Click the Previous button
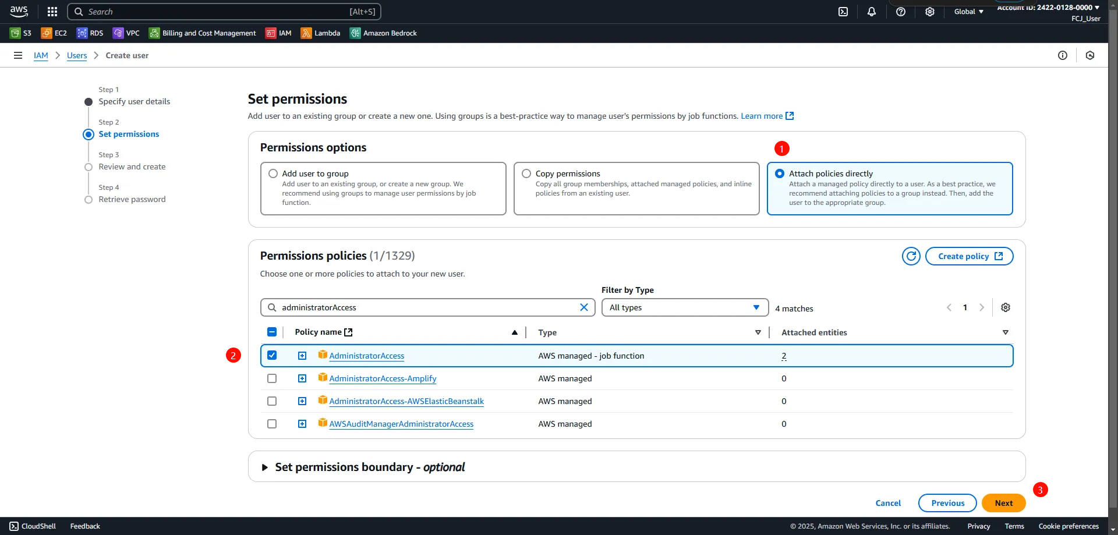 947,503
